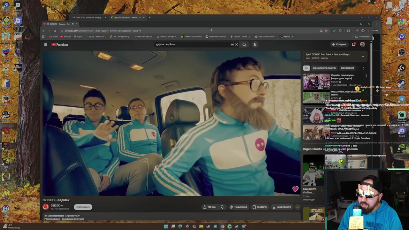Open Mega Bonk desktop icon

pyautogui.click(x=6, y=115)
